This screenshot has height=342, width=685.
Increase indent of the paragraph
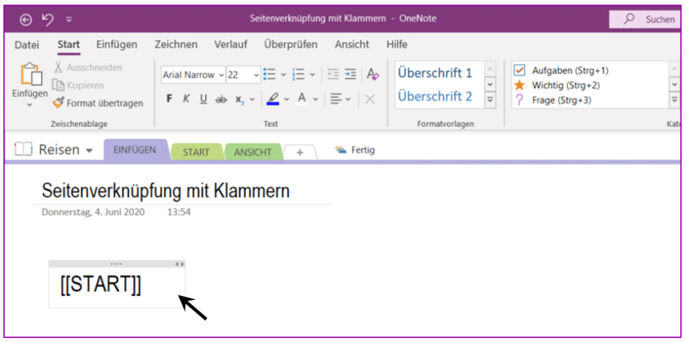coord(350,75)
